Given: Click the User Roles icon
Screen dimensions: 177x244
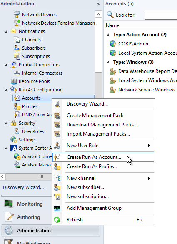Looking at the screenshot, I should 17,131.
